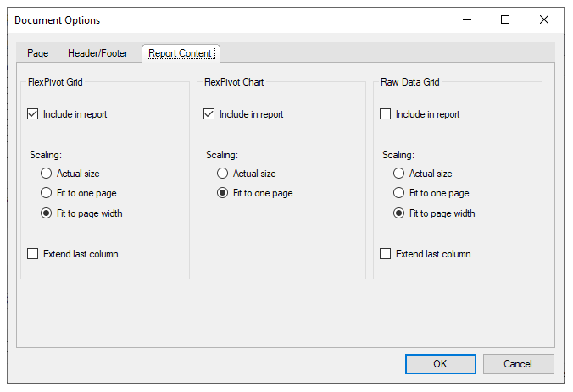Select Actual size for FlexPivot Grid
This screenshot has width=573, height=392.
(47, 174)
